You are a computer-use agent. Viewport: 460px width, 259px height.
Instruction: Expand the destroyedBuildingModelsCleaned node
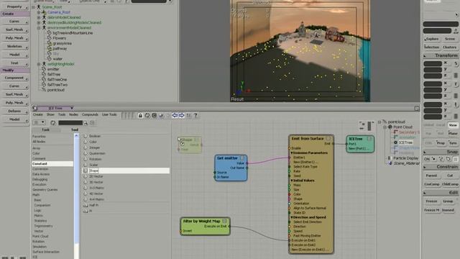click(39, 22)
